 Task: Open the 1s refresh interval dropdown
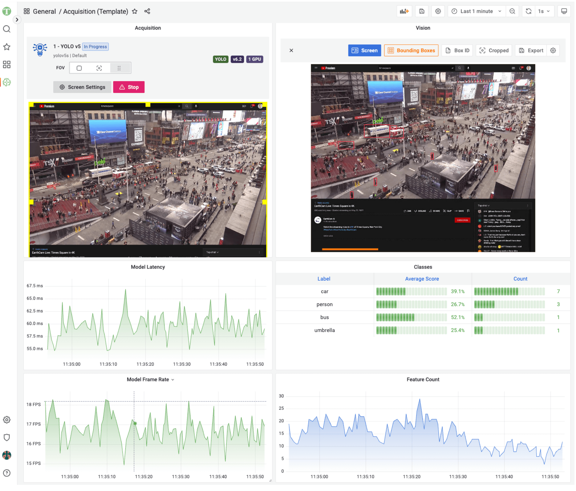544,11
